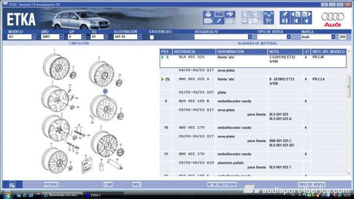Select reference 4B0 601 170
This screenshot has width=354, height=199.
[192, 127]
